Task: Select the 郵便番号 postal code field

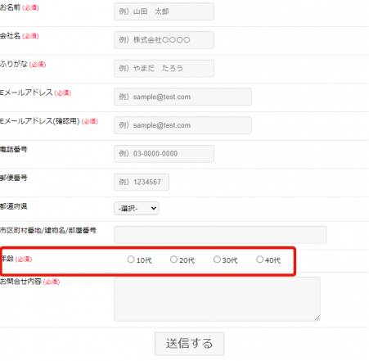Action: [x=142, y=182]
